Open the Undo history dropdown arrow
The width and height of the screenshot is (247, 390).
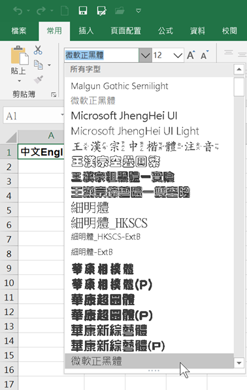[28, 10]
